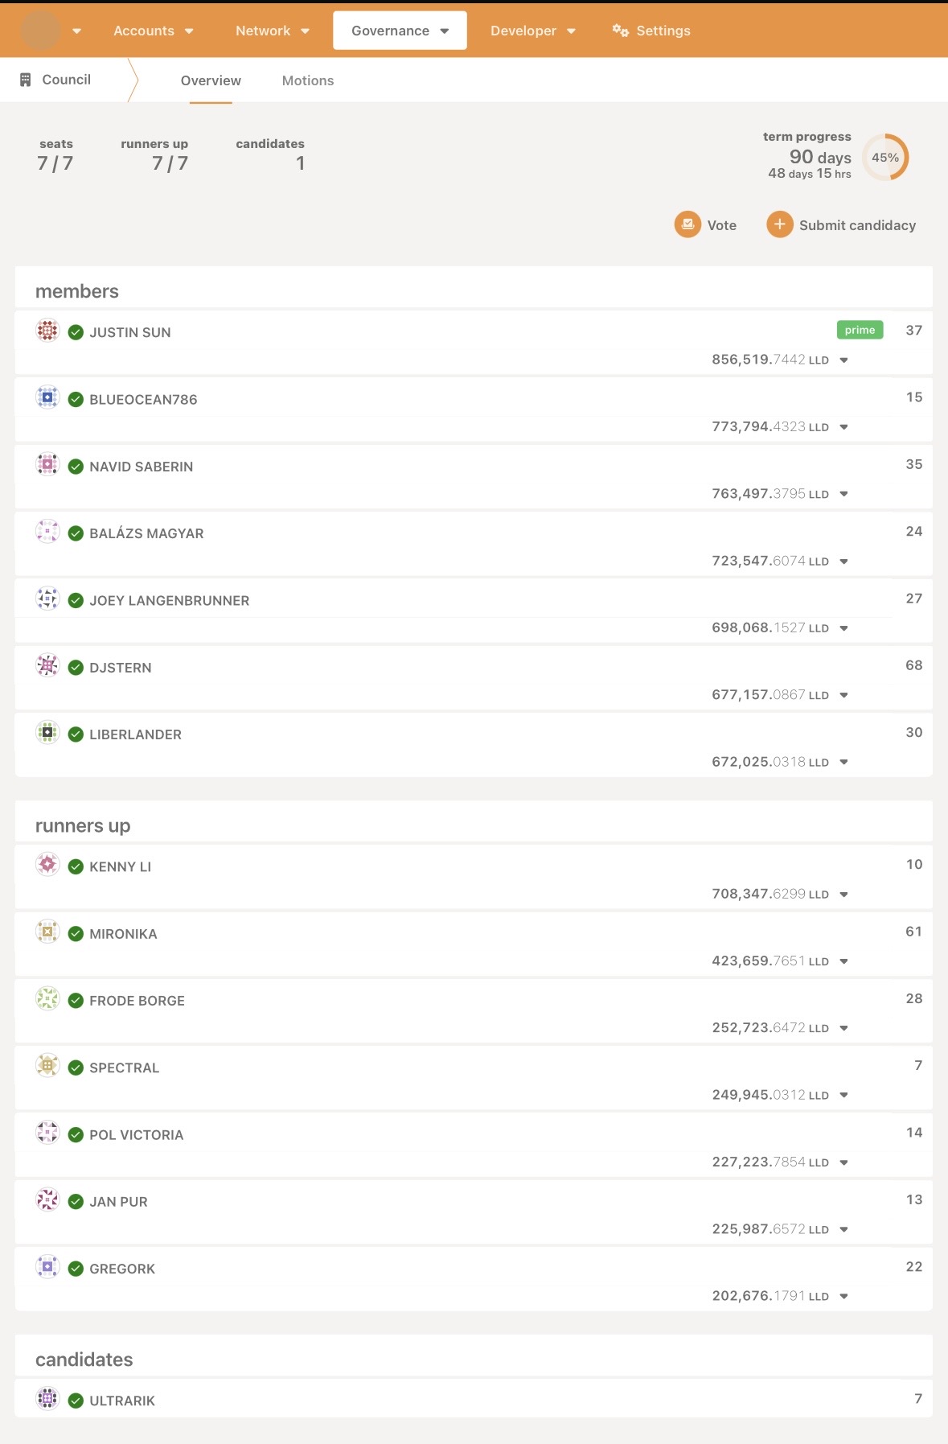The height and width of the screenshot is (1444, 948).
Task: Click Justin Sun's account identicon
Action: tap(47, 331)
